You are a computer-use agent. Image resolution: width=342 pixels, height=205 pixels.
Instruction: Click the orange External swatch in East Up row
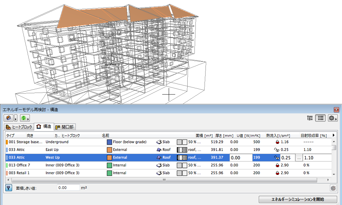(109, 150)
